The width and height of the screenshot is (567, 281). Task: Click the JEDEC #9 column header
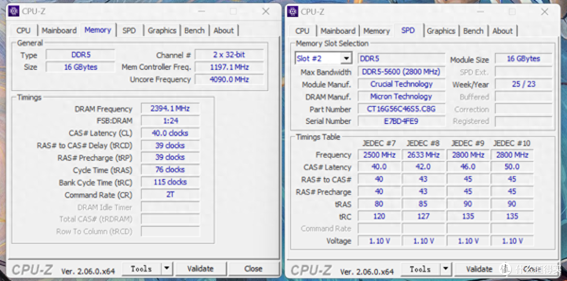tap(468, 144)
